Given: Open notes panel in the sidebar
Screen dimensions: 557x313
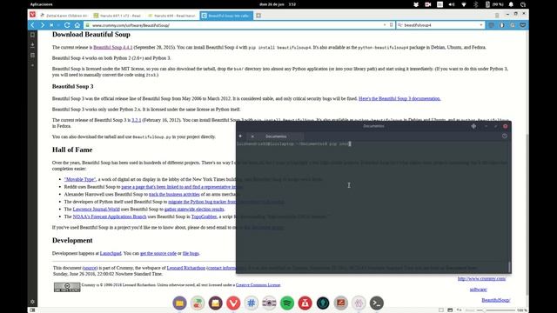Looking at the screenshot, I should click(x=32, y=56).
